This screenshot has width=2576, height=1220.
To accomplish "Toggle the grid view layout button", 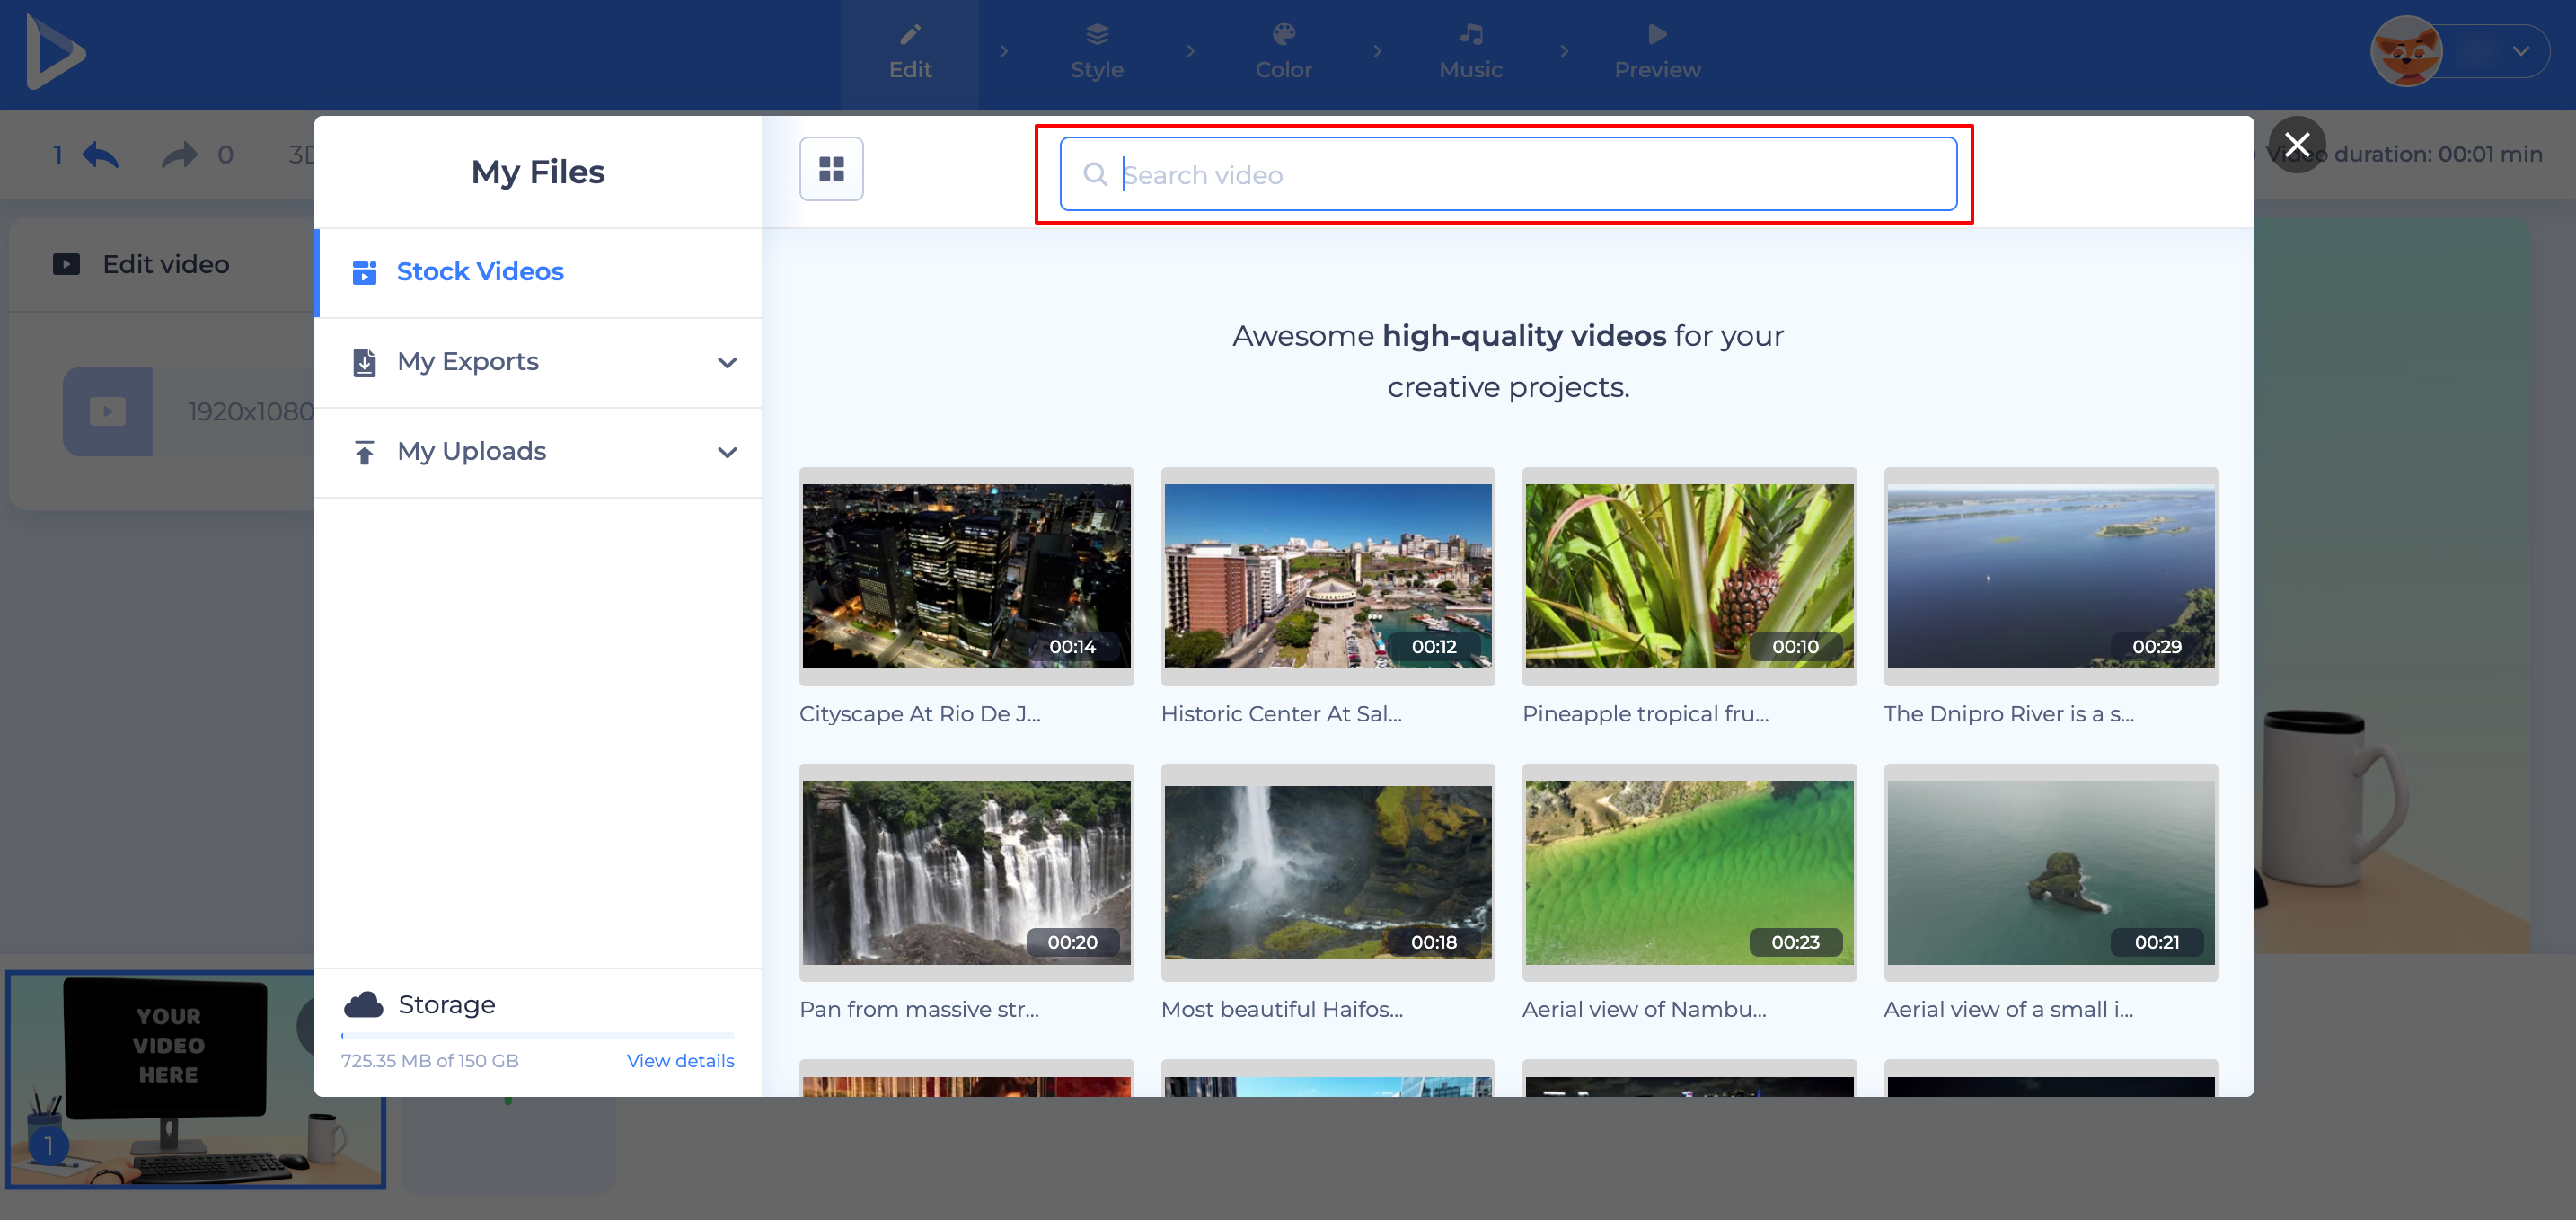I will [x=831, y=168].
